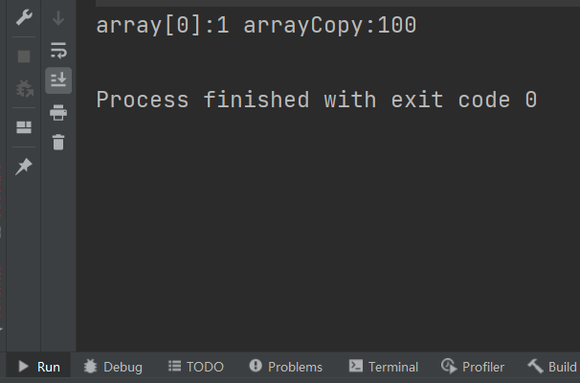
Task: Click the Process finished with exit code line
Action: point(317,100)
